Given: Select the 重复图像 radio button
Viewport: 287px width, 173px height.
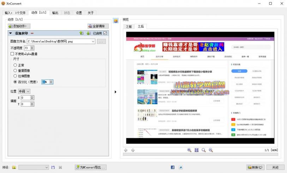Looking at the screenshot, I should pos(15,70).
